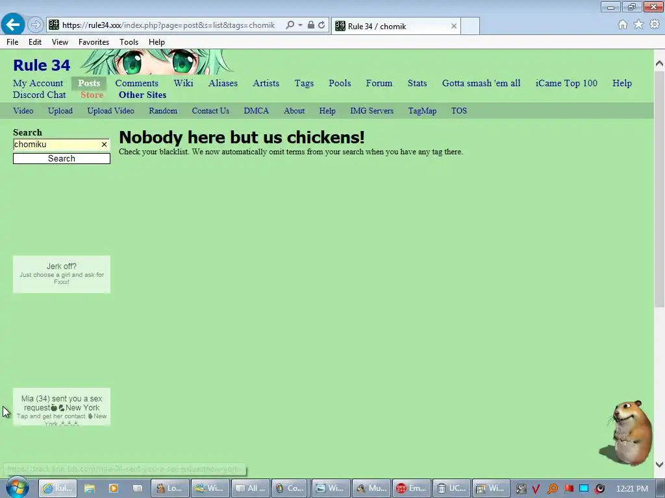Go to the Wiki page
Screen dimensions: 665x498
pos(183,83)
